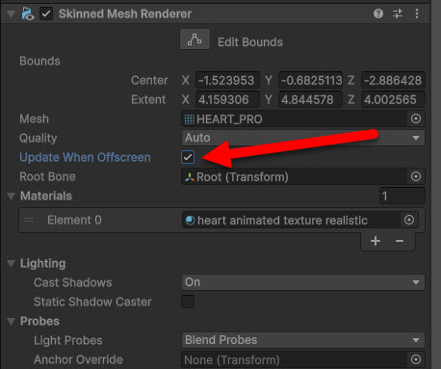
Task: Open object picker for Root Bone field
Action: pyautogui.click(x=416, y=176)
